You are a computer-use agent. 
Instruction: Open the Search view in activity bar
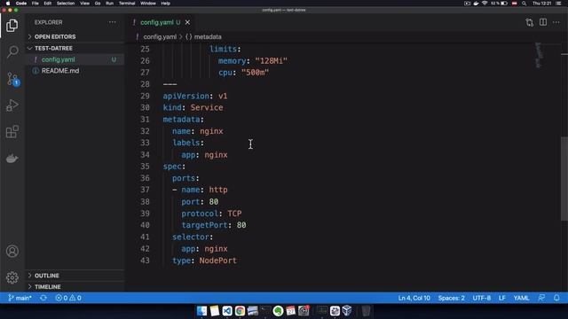point(12,51)
